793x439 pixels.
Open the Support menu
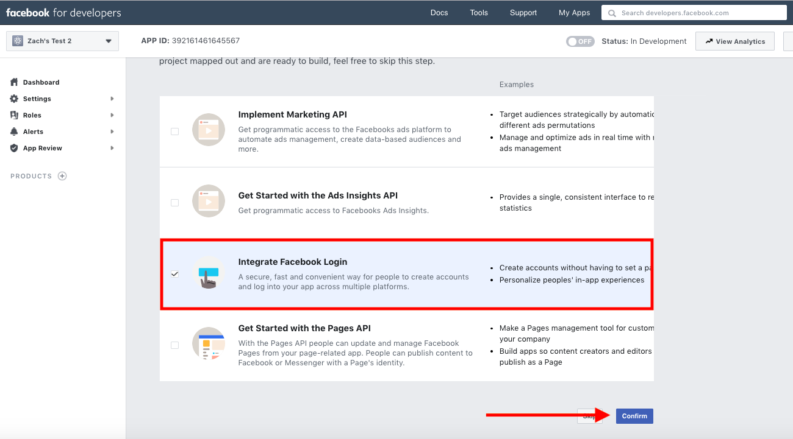(x=523, y=13)
